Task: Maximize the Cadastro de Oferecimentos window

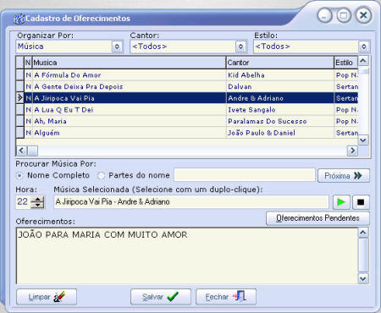Action: [344, 15]
